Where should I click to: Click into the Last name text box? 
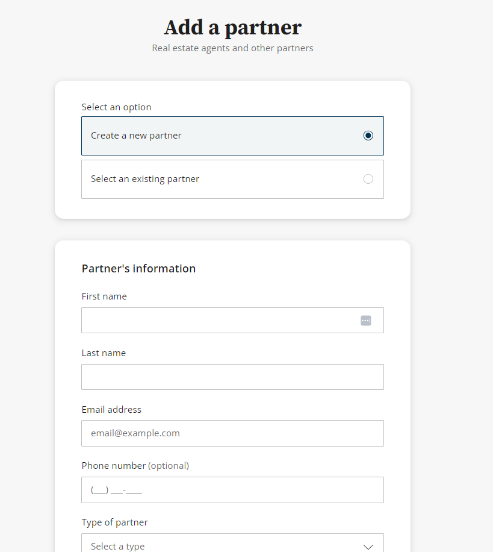pos(232,377)
